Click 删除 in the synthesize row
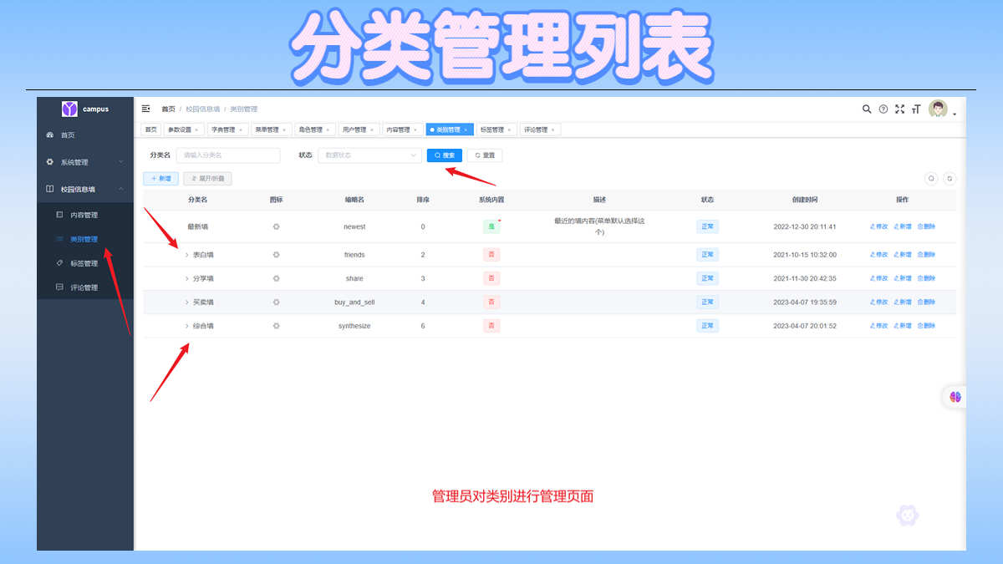The image size is (1003, 564). [x=926, y=326]
